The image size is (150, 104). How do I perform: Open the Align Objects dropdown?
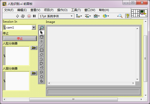(x=79, y=16)
